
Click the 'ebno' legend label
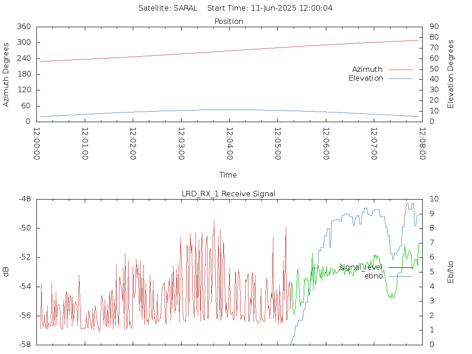373,276
